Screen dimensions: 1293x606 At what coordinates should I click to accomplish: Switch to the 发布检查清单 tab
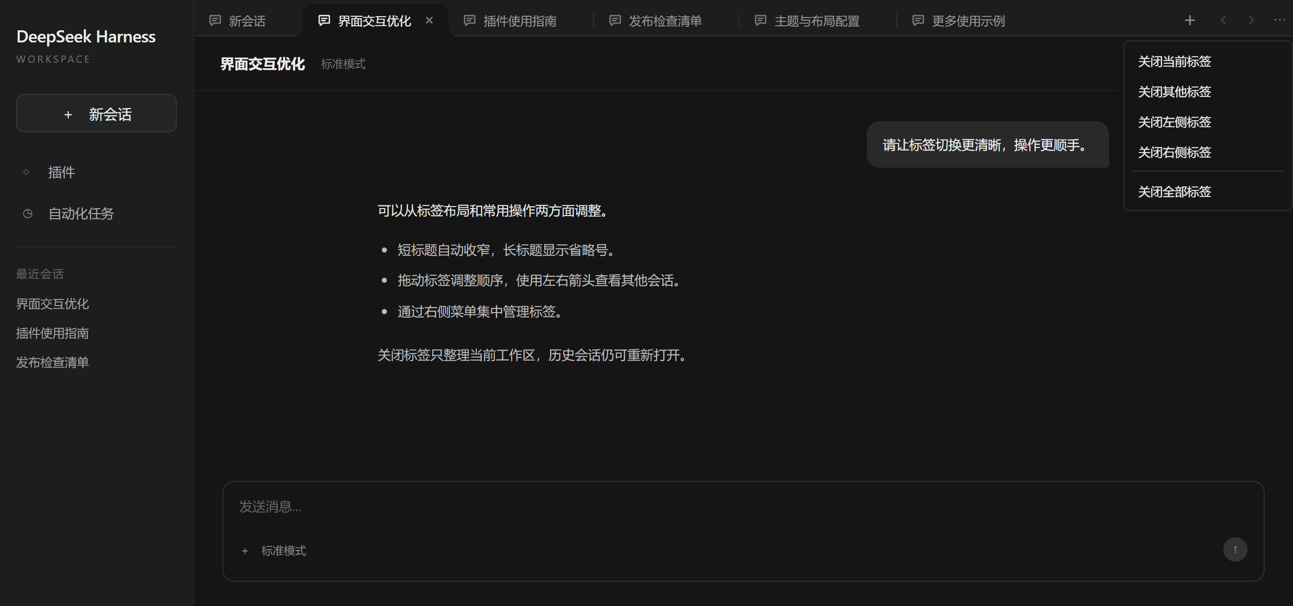click(665, 21)
